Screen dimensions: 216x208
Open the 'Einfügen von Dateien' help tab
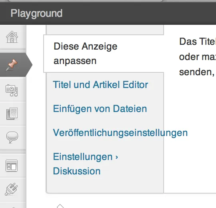tap(100, 109)
